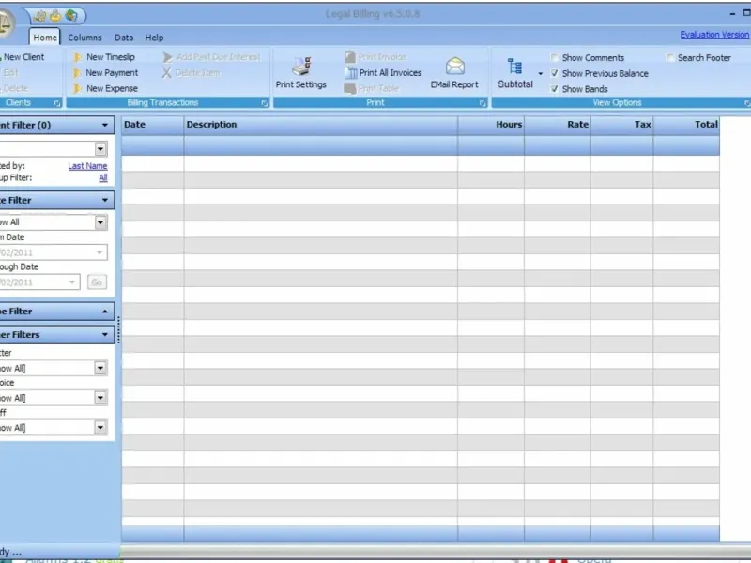Viewport: 751px width, 563px height.
Task: Open the Clients group dialog launcher
Action: (x=57, y=103)
